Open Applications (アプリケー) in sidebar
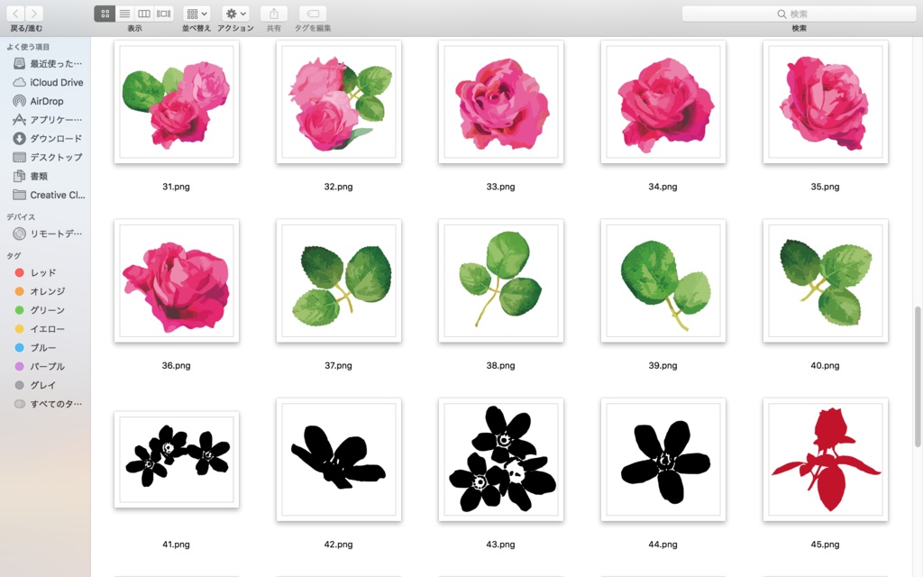This screenshot has width=923, height=577. click(47, 120)
